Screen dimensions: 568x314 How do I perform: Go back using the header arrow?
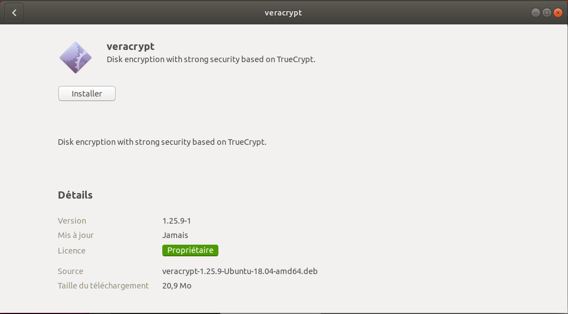click(14, 13)
